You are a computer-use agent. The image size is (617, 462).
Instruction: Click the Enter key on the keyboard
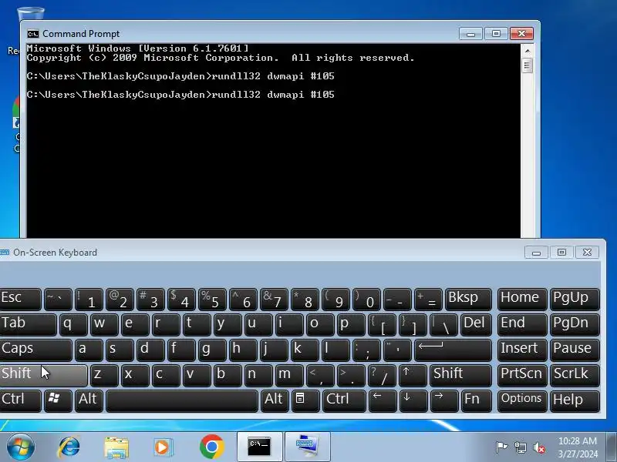pos(453,350)
